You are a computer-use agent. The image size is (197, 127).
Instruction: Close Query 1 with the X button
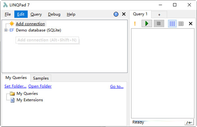(190, 24)
